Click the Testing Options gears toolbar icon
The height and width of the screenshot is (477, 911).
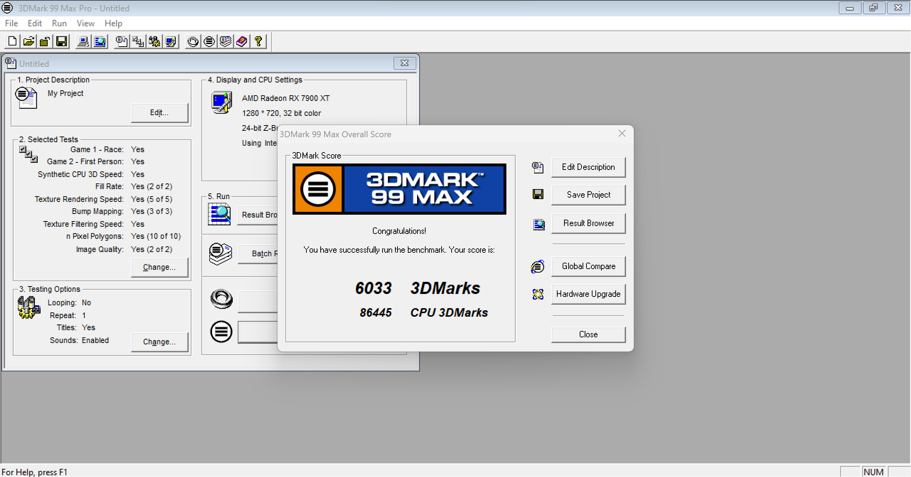(x=154, y=42)
